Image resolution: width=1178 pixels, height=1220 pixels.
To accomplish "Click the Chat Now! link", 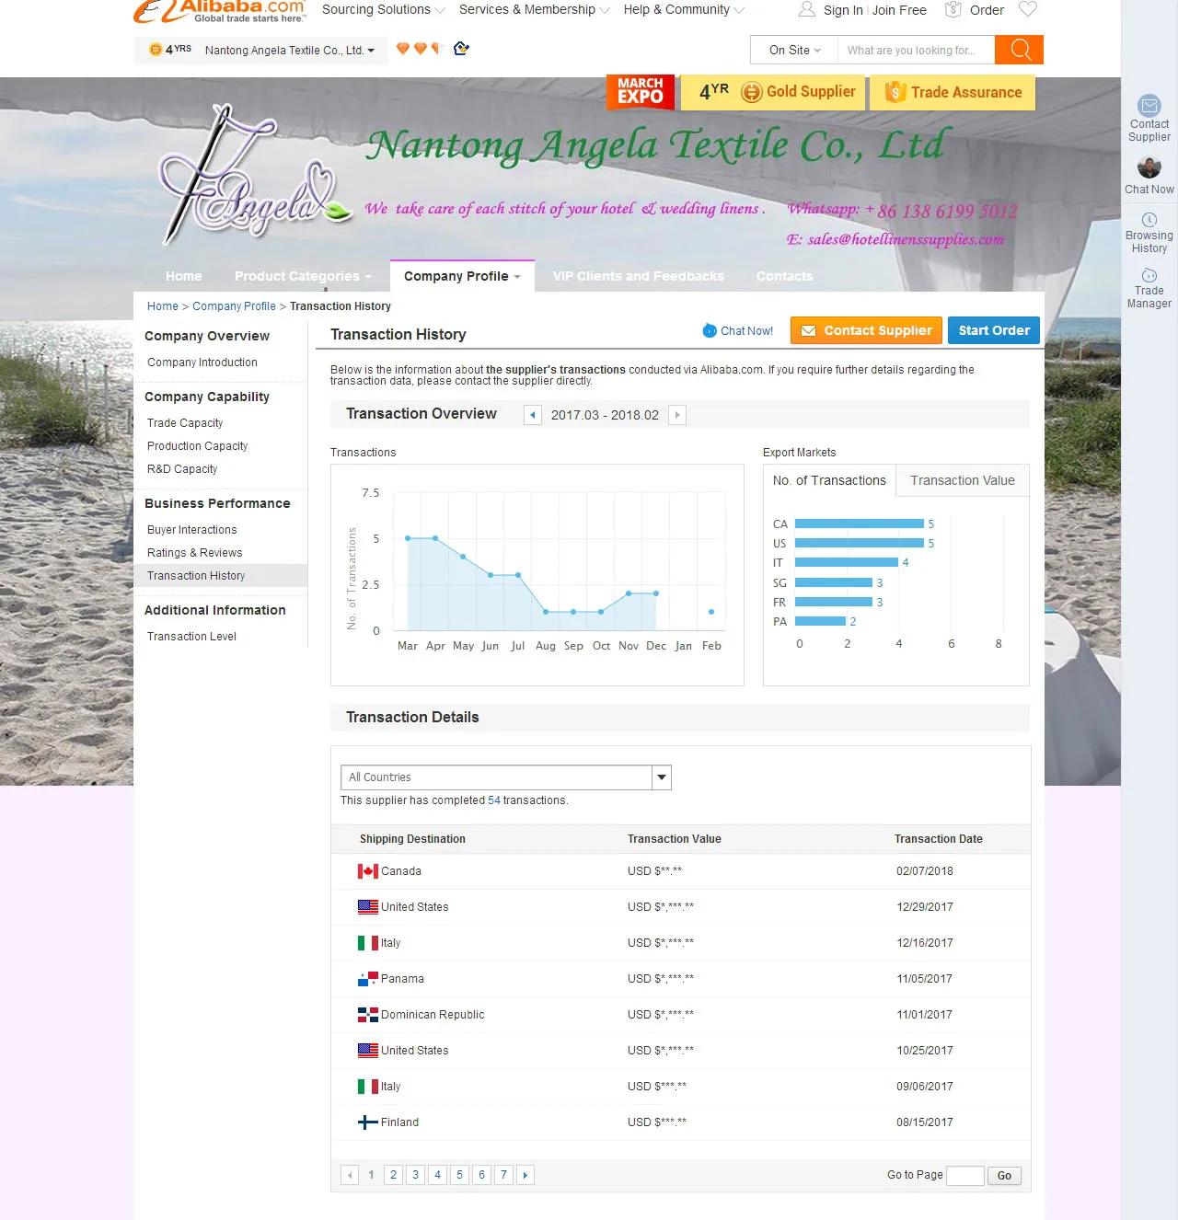I will click(x=738, y=331).
